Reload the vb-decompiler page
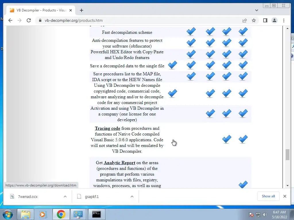294x220 pixels. pos(29,20)
